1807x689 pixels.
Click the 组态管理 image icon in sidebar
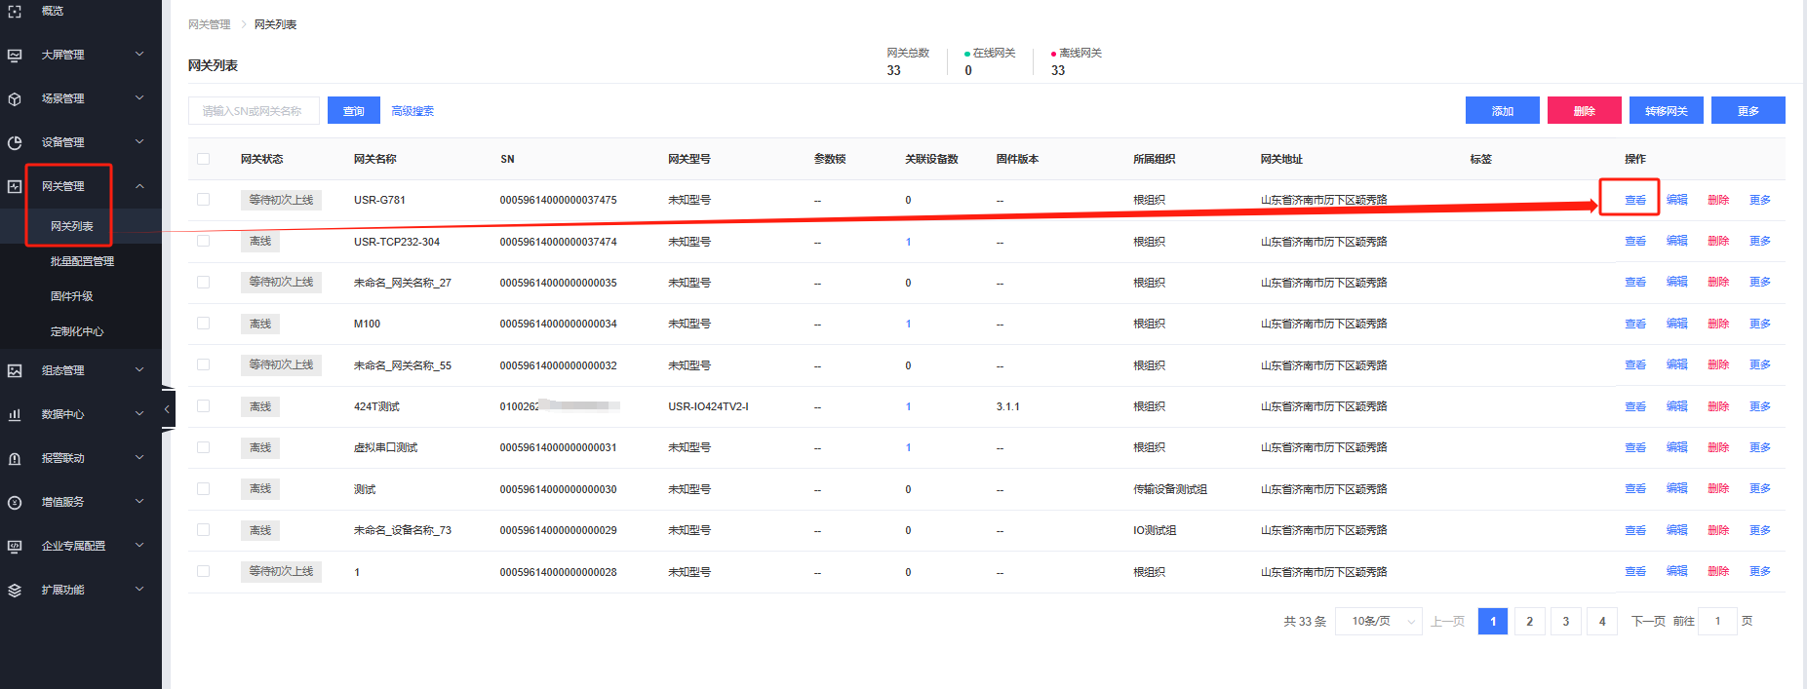pos(15,371)
